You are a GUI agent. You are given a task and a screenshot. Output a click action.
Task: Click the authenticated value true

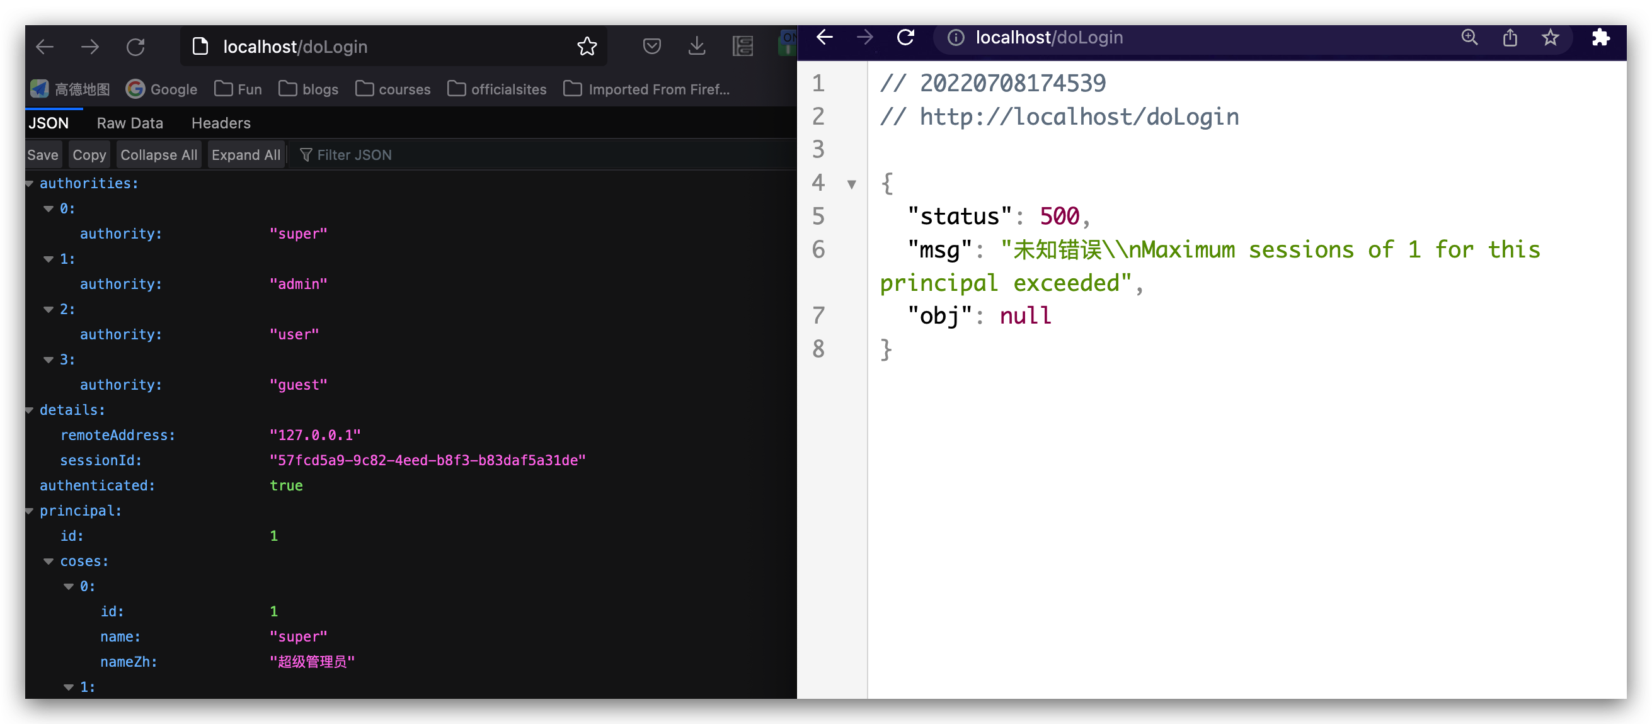coord(286,485)
